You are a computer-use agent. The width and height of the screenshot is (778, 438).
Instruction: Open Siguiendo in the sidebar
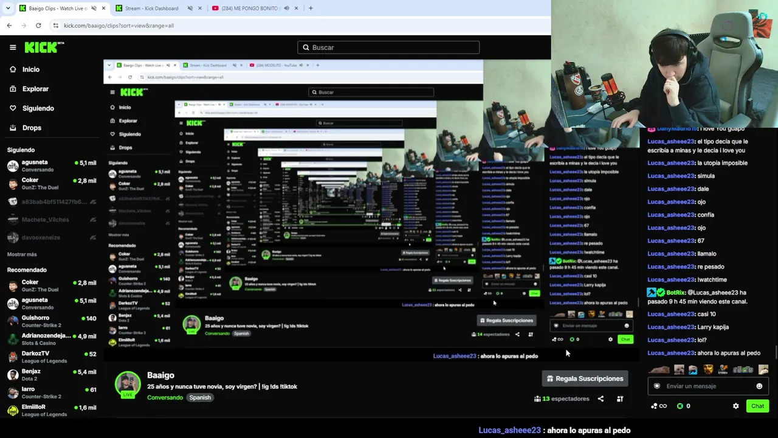(x=38, y=108)
